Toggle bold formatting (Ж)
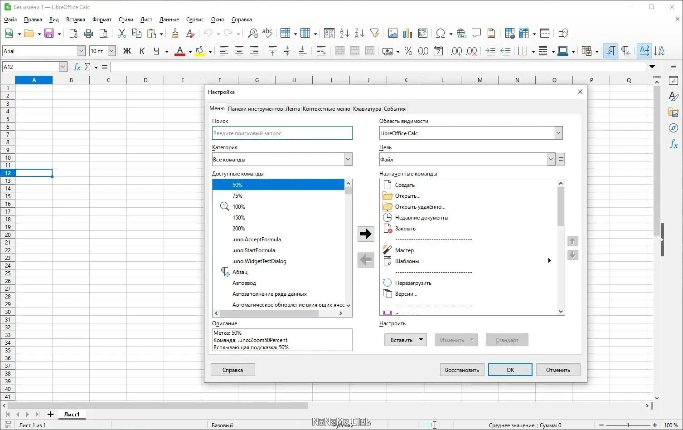683x430 pixels. (x=127, y=51)
